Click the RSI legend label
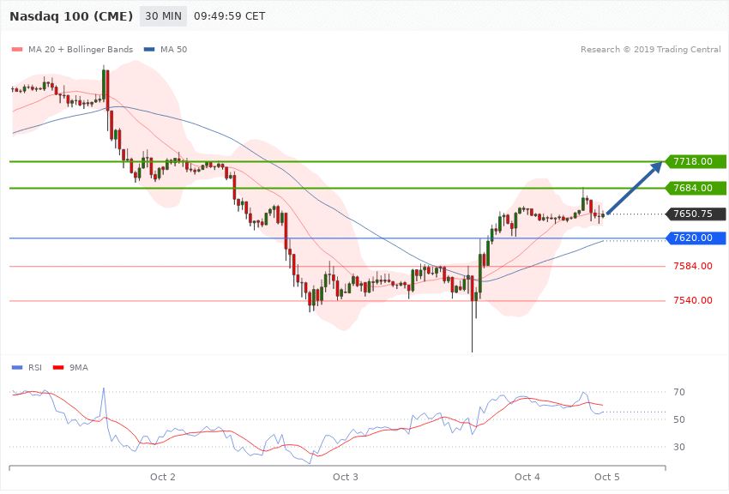The width and height of the screenshot is (729, 494). pos(35,368)
